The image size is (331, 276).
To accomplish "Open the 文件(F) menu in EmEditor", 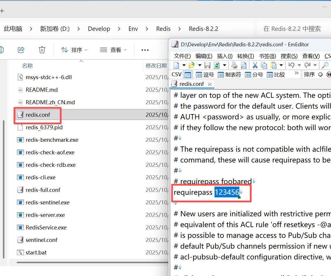I will 182,56.
